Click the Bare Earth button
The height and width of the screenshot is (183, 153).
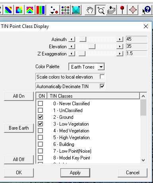19,128
